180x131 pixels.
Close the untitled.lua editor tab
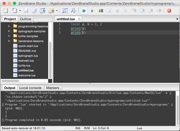pyautogui.click(x=79, y=19)
